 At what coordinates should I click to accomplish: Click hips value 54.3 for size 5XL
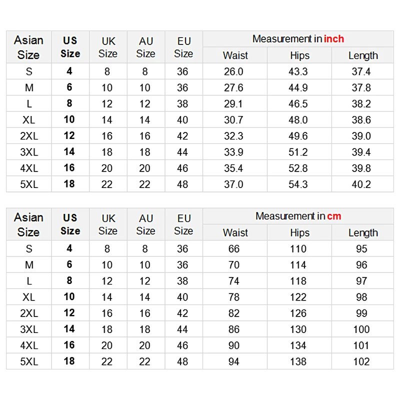(x=298, y=184)
